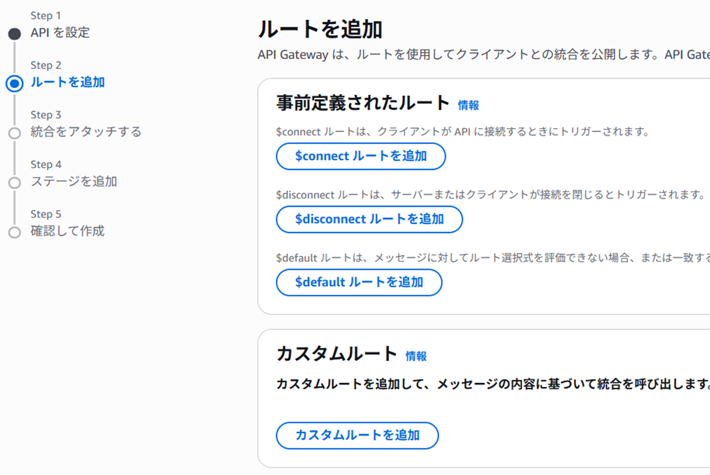This screenshot has height=475, width=710.
Task: Click the Step 1 filled circle indicator
Action: [14, 34]
